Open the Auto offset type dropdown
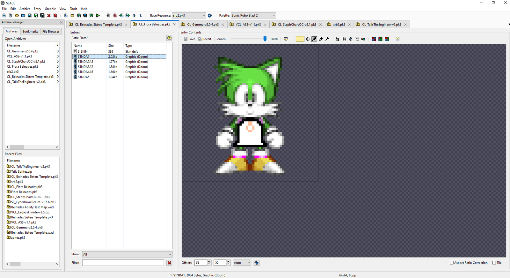This screenshot has width=510, height=278. pos(242,263)
